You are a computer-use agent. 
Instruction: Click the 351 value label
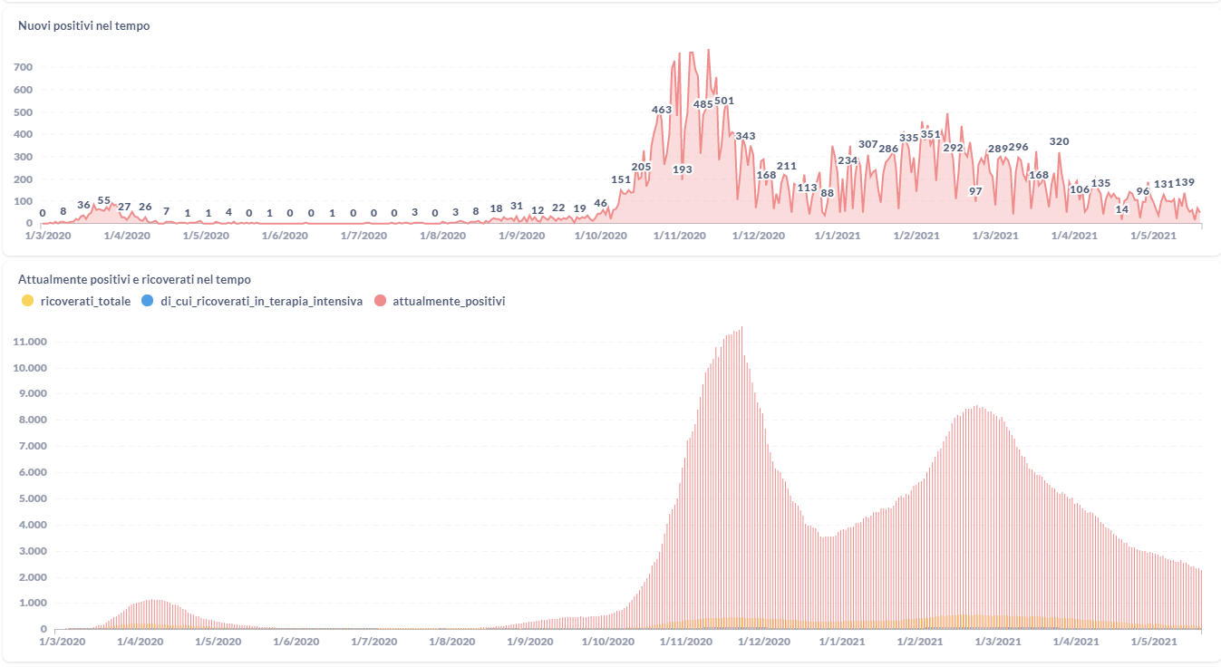click(x=931, y=134)
